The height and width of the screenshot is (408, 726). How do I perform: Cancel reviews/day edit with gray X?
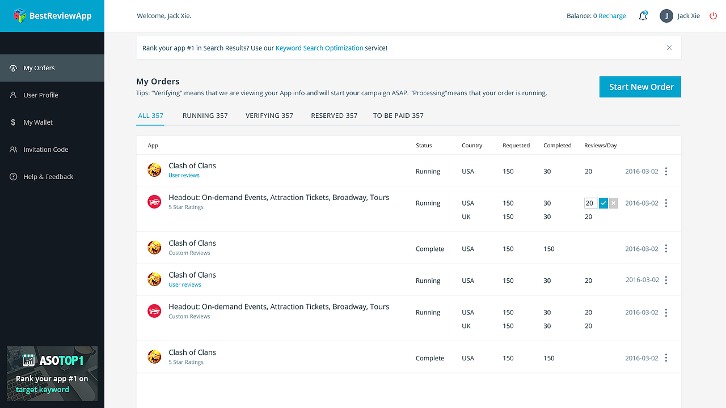pyautogui.click(x=613, y=203)
